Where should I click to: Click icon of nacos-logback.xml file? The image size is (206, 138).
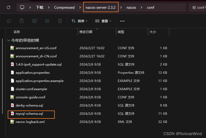click(12, 122)
